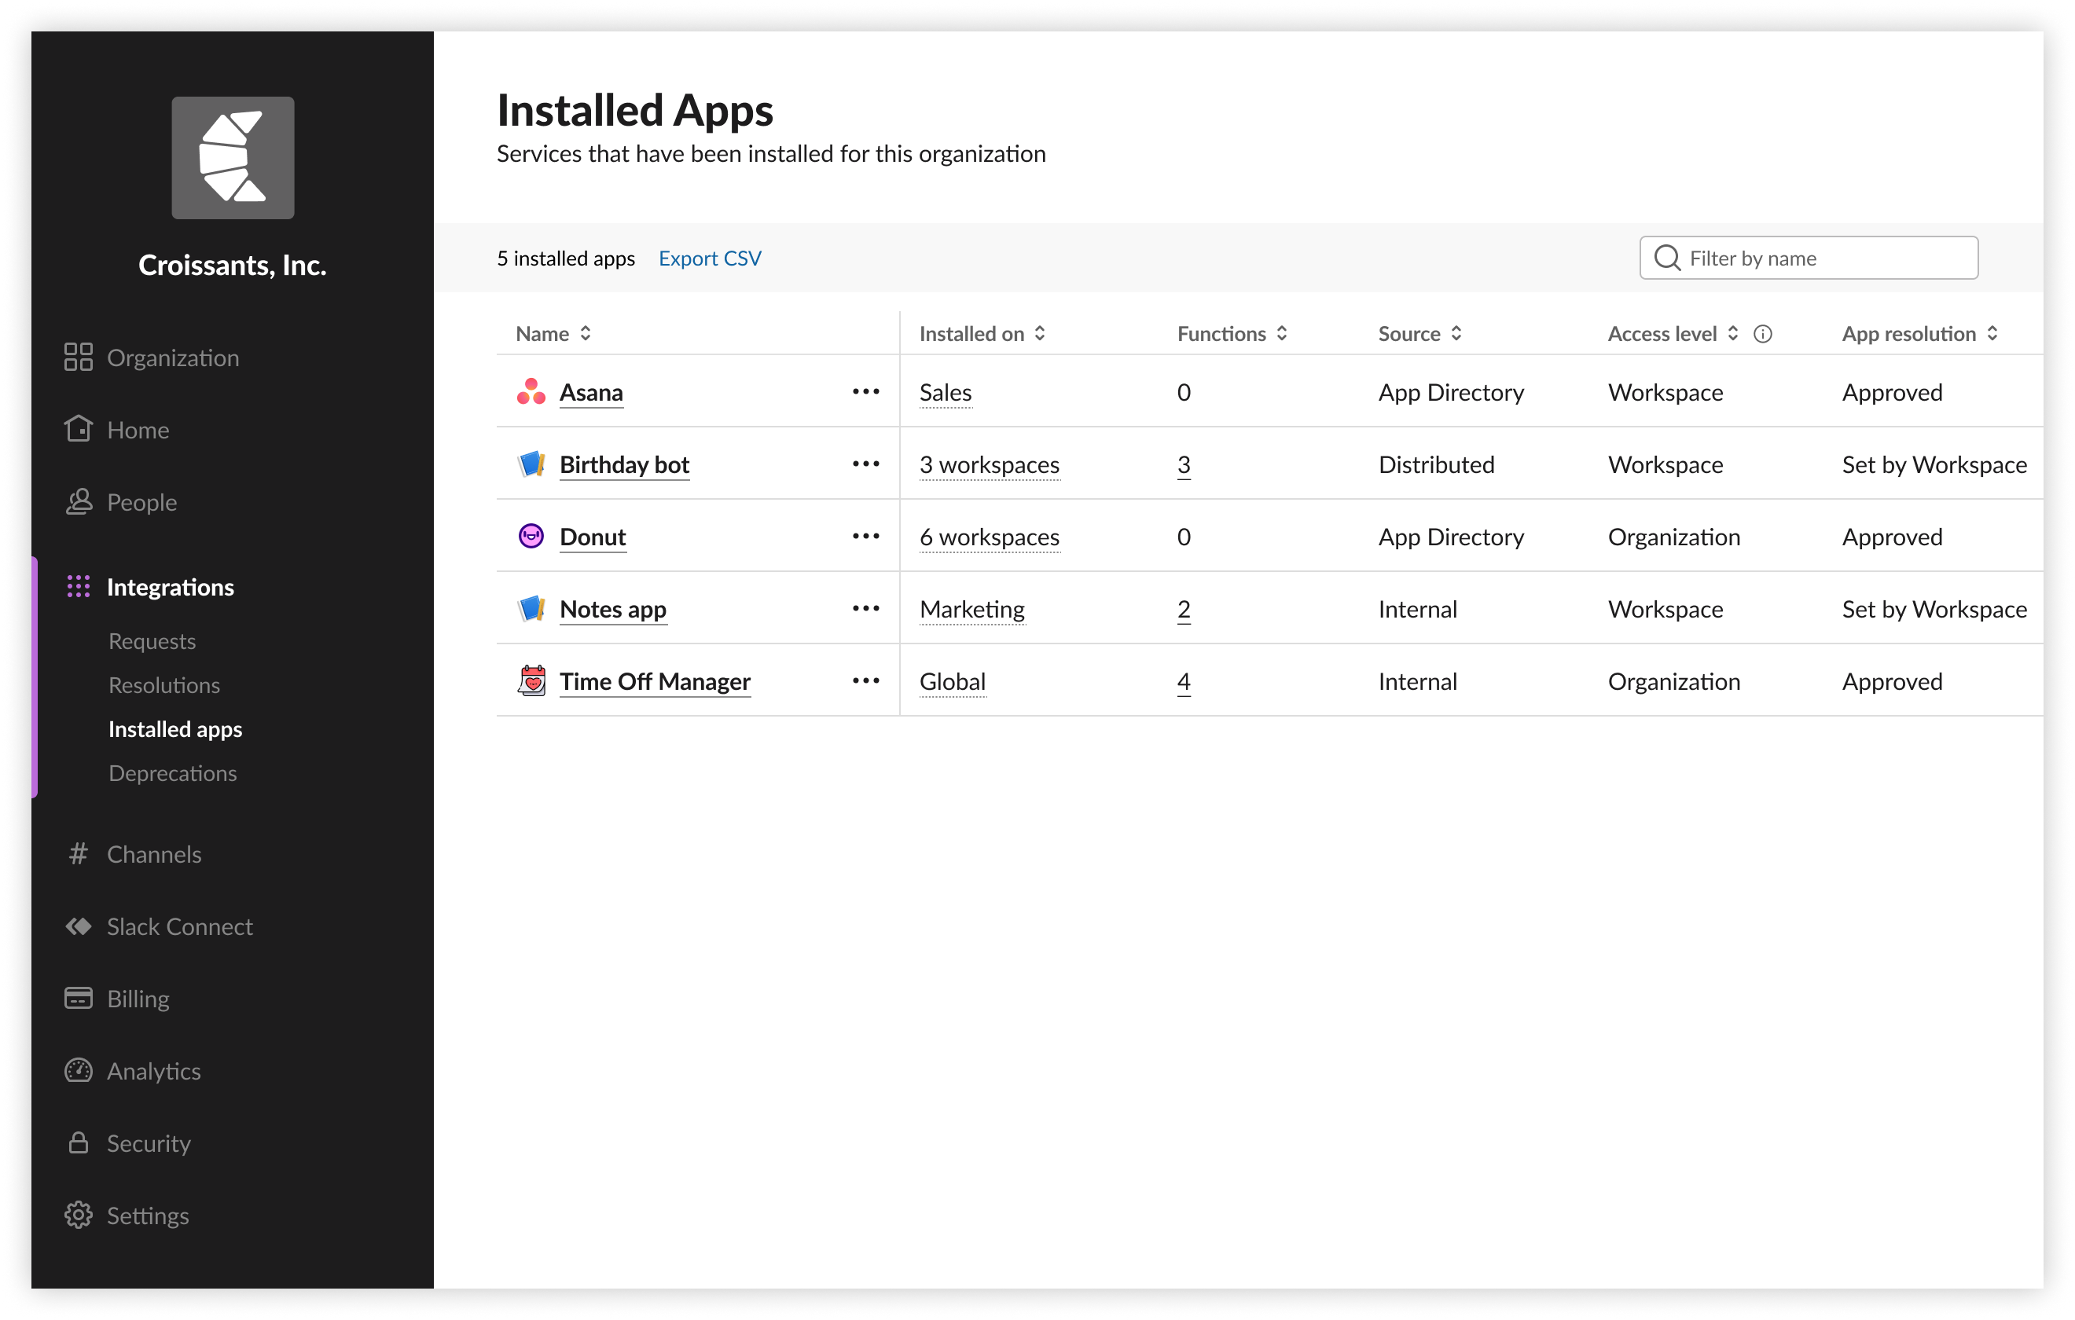Sort apps by Functions column

coord(1232,333)
